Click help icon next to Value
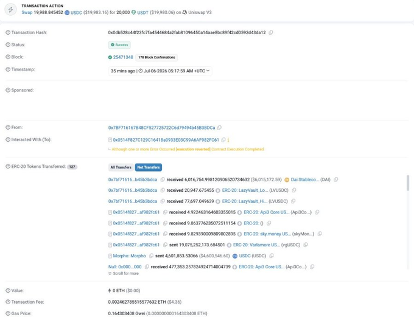Image resolution: width=414 pixels, height=317 pixels. 8,291
